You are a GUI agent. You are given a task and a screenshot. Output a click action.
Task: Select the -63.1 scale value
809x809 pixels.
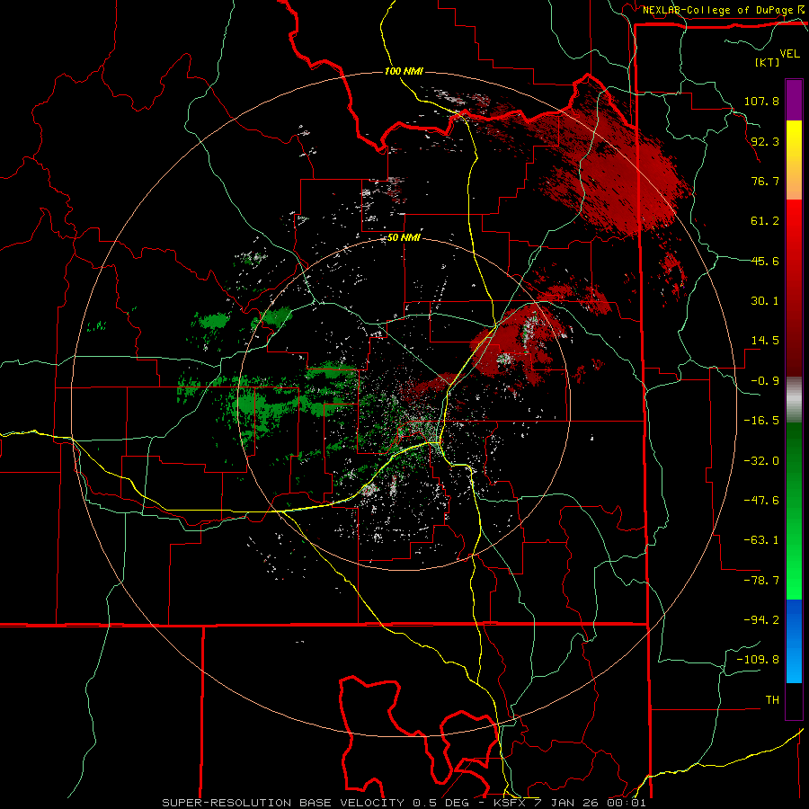(x=761, y=540)
